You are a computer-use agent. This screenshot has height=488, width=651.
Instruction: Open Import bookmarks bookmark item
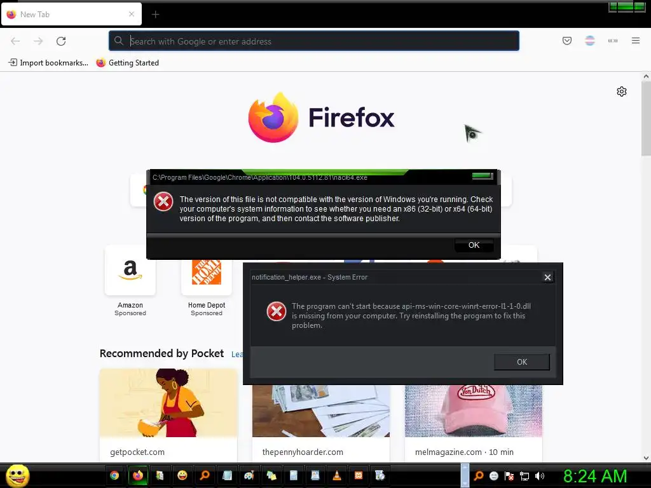click(48, 63)
